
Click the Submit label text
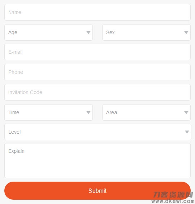[x=97, y=191]
